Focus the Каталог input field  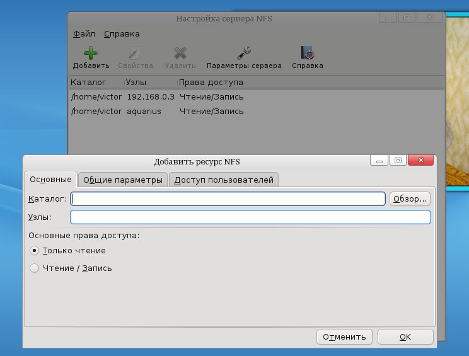click(228, 198)
